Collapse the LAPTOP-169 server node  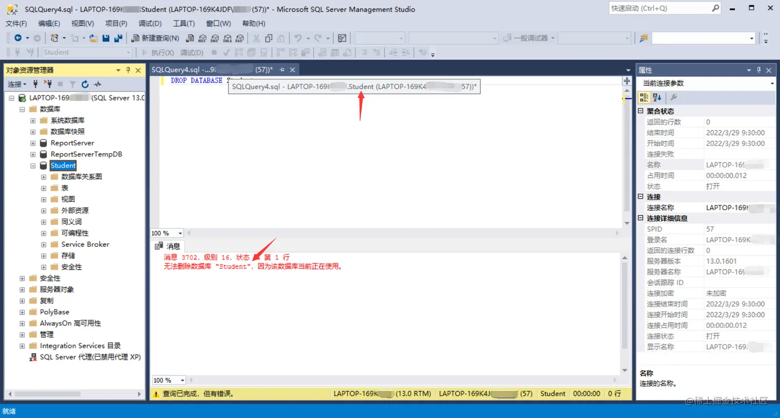point(11,98)
